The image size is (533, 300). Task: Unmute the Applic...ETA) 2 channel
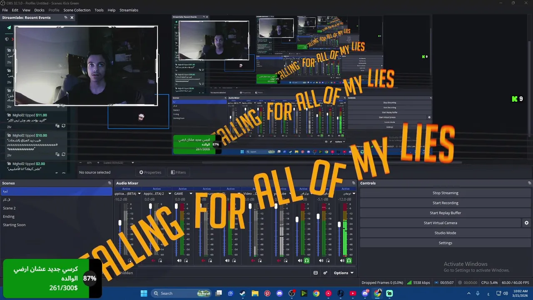click(153, 260)
